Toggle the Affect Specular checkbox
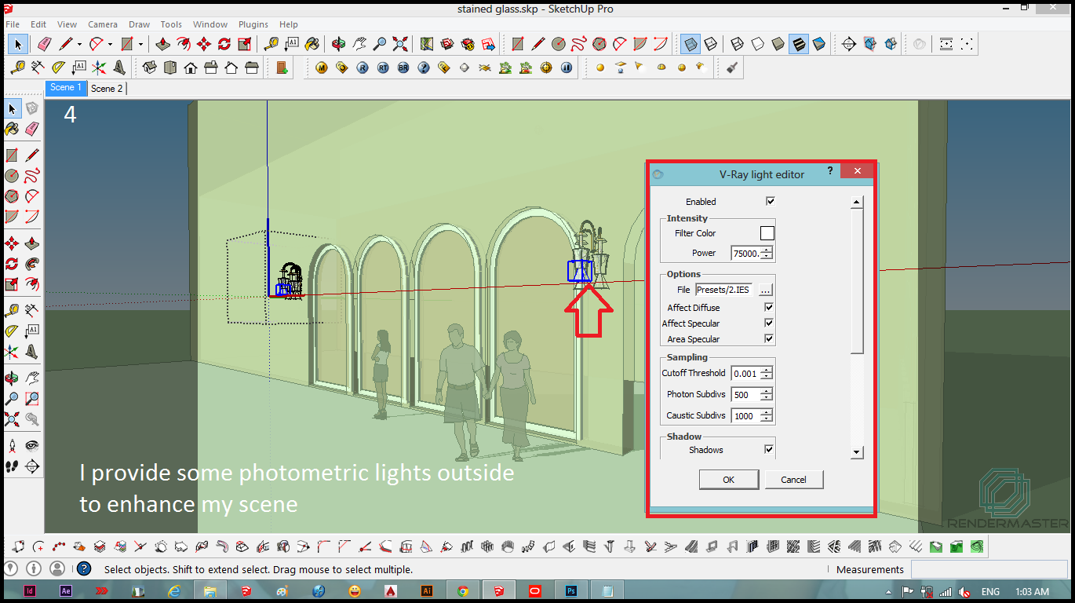This screenshot has width=1075, height=603. (x=769, y=323)
